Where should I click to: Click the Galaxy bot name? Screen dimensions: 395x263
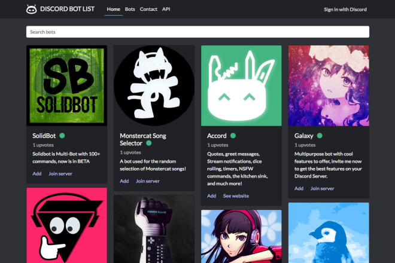[x=304, y=136]
